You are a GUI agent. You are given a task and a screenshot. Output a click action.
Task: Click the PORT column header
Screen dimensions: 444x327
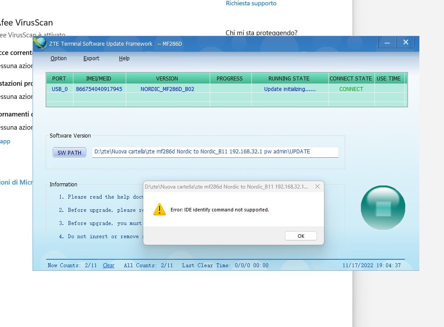59,78
